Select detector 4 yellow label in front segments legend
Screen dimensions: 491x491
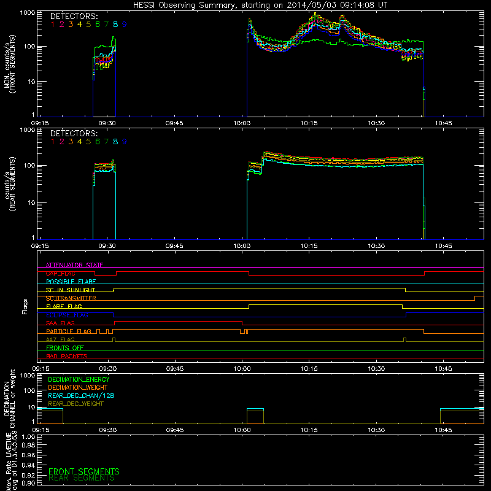80,25
